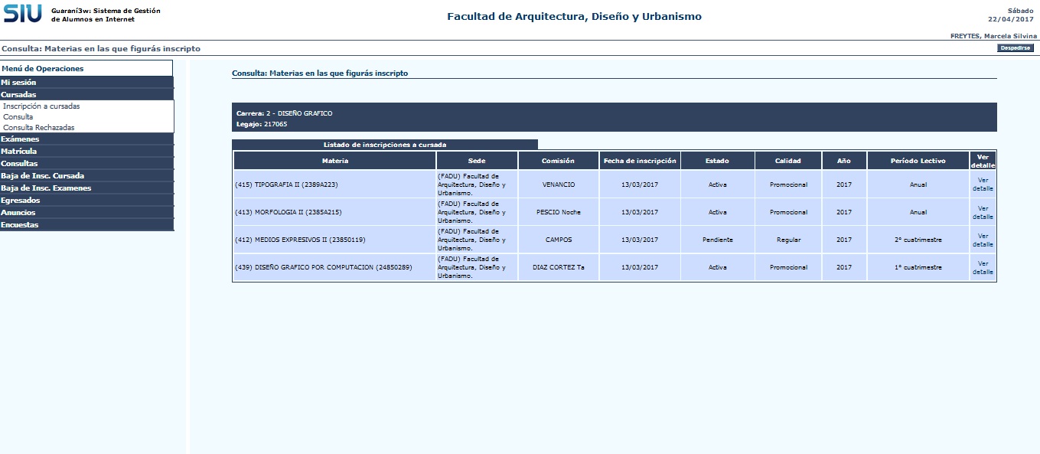
Task: Expand the Mi sesión menu section
Action: pyautogui.click(x=86, y=83)
